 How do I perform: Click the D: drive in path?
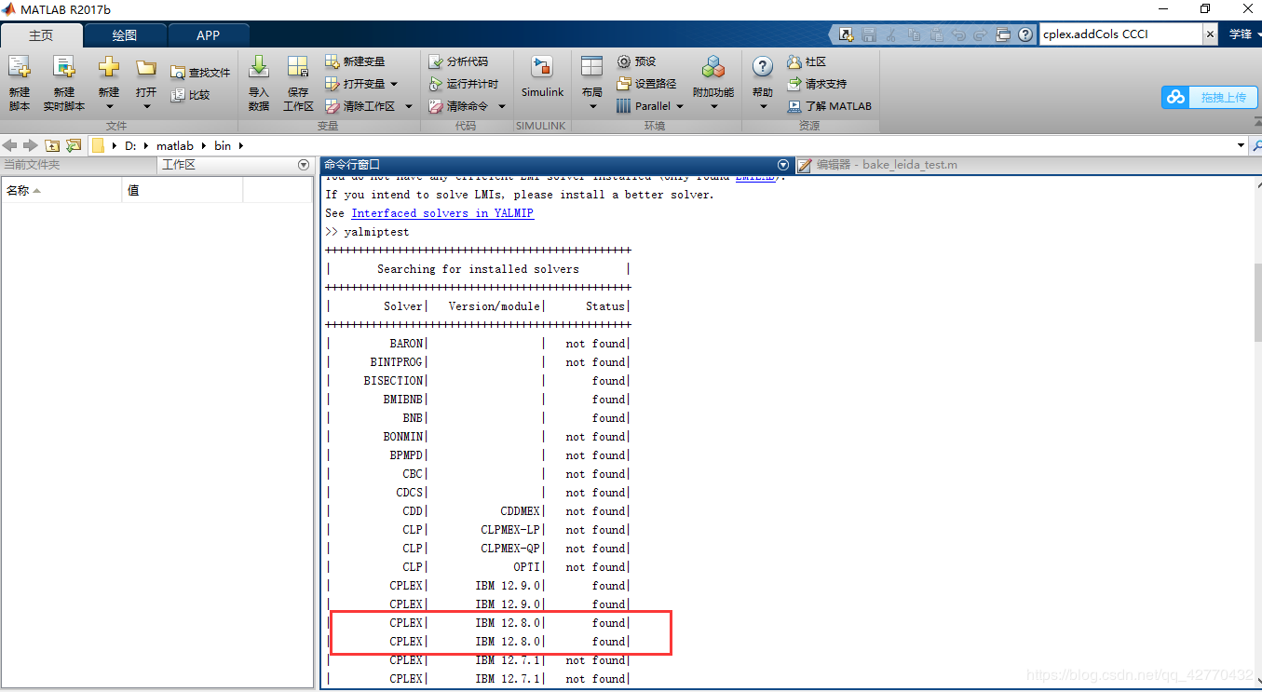[131, 145]
